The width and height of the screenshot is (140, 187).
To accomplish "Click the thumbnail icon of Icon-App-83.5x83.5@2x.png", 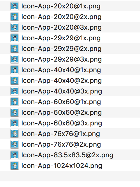I will coord(15,155).
